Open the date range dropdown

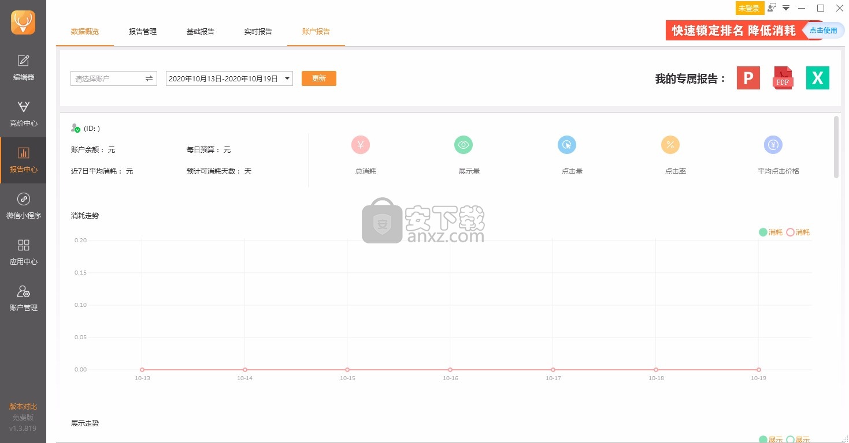coord(287,78)
